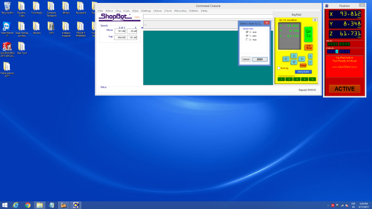
Task: Select the Red Tech desktop folder
Action: pos(22,48)
